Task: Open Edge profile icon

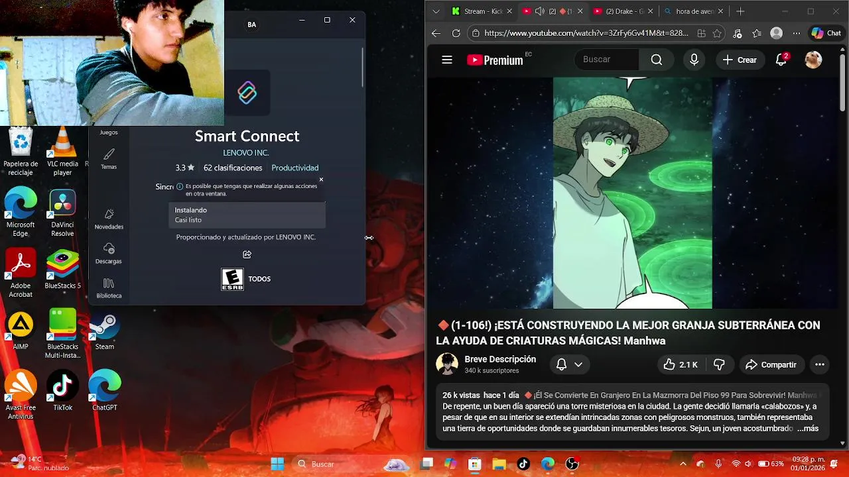Action: (x=777, y=33)
